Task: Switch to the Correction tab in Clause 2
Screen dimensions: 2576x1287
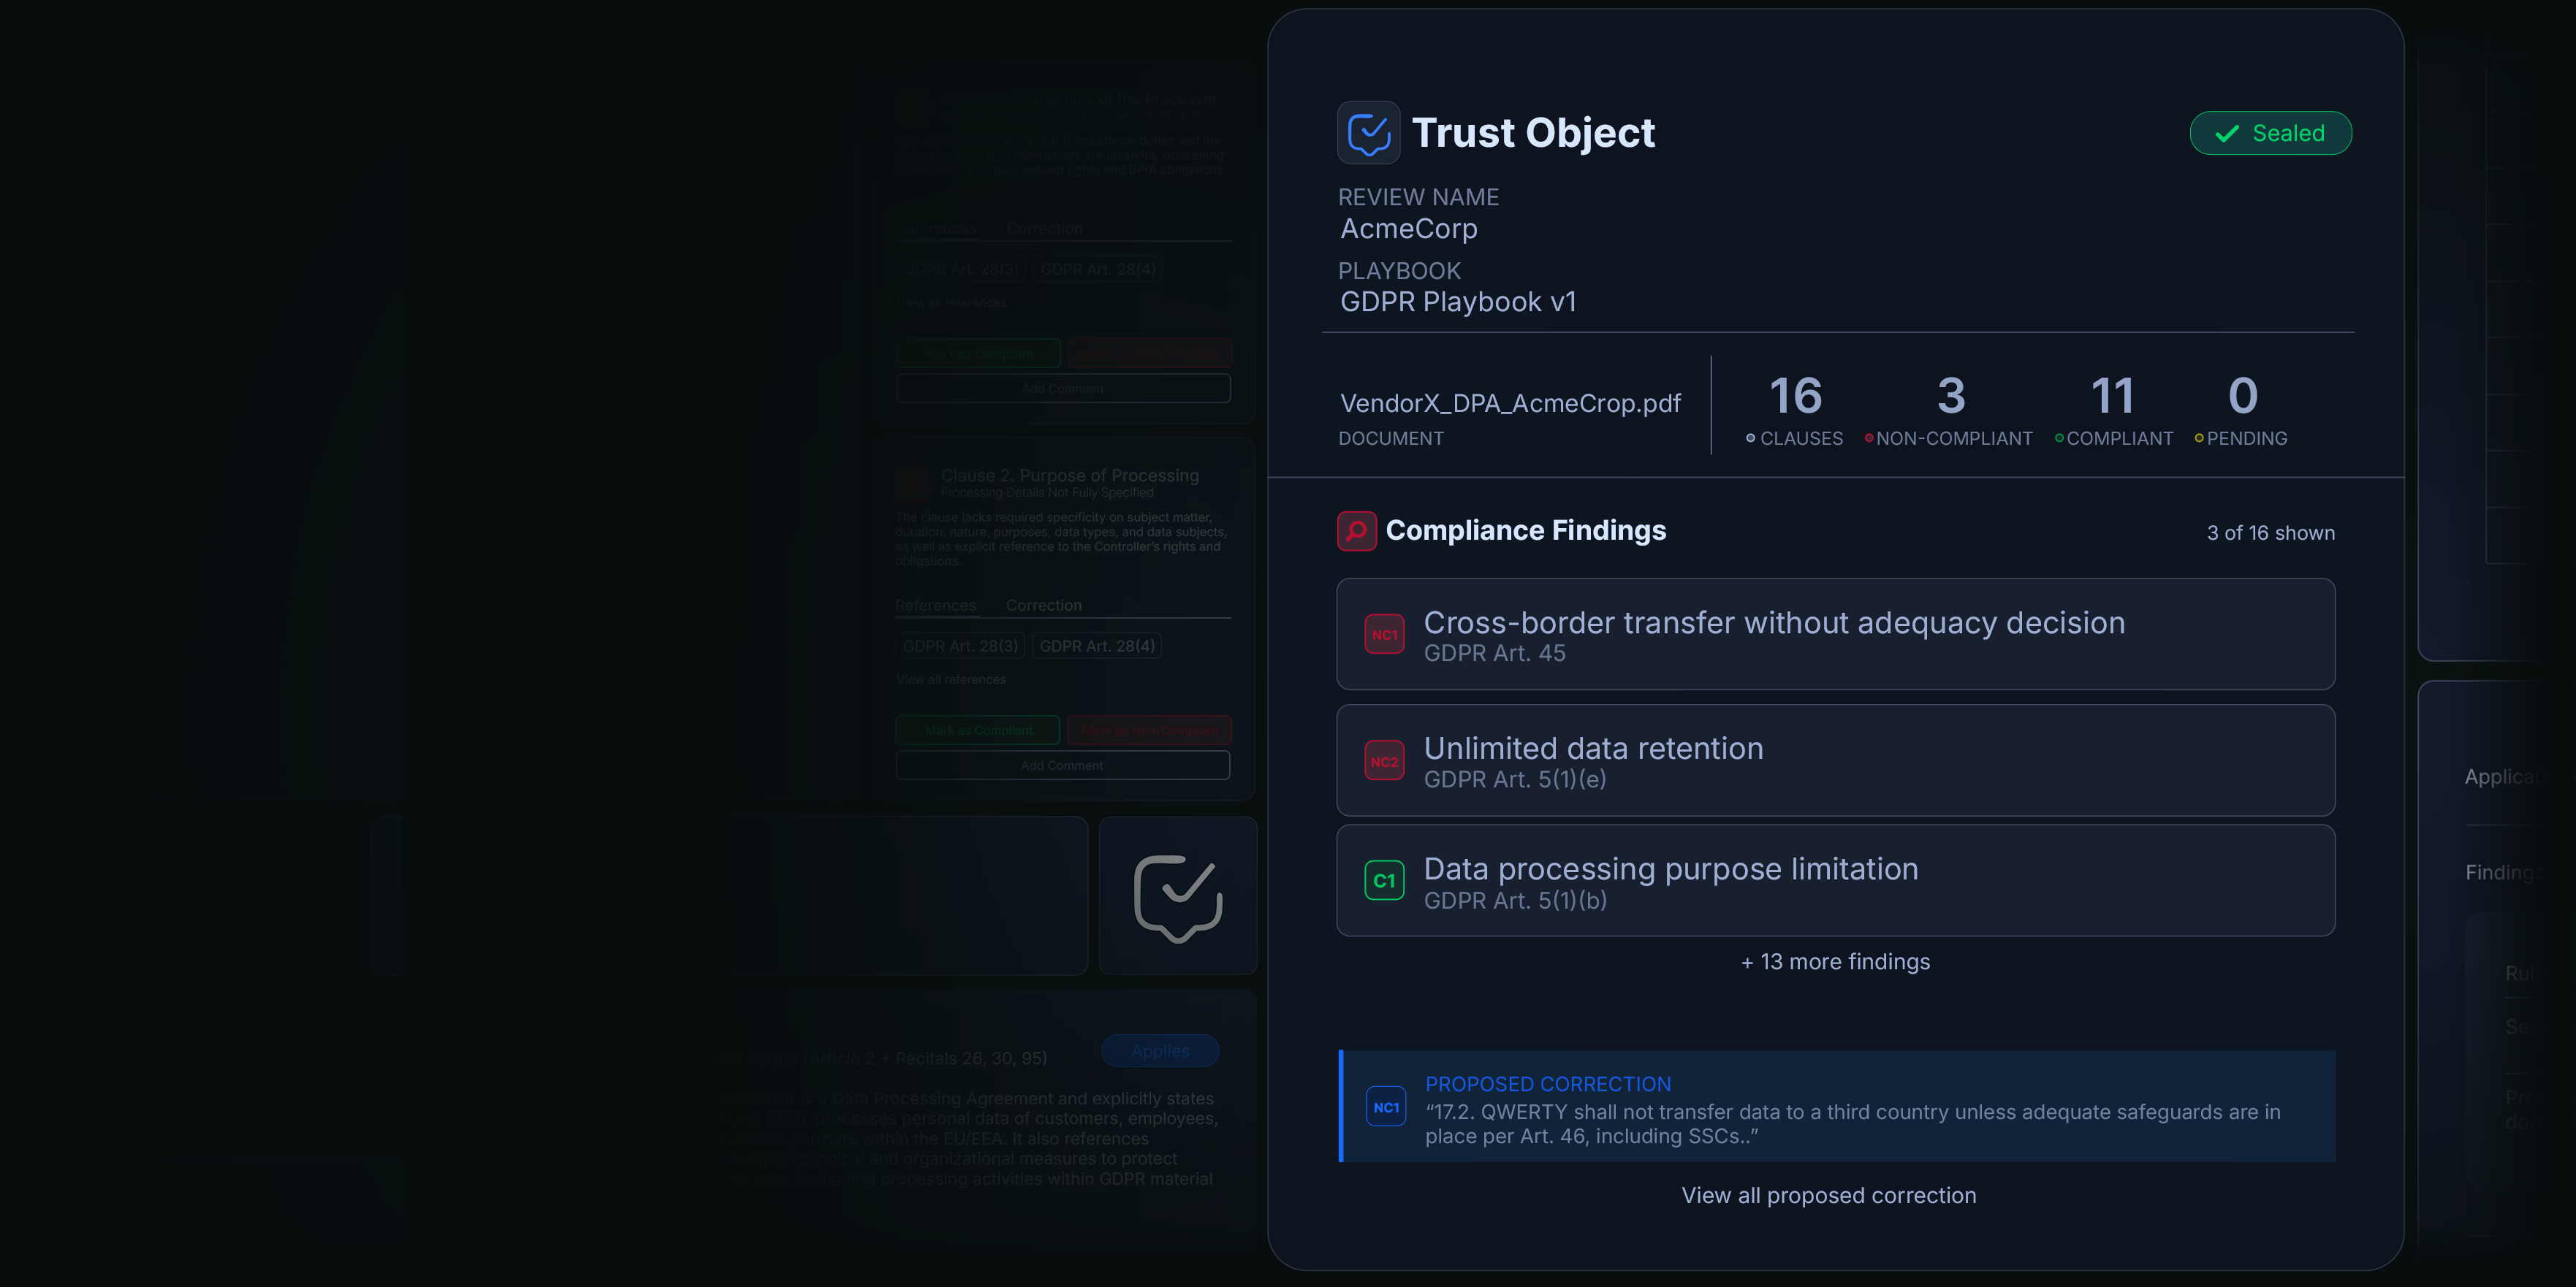Action: (x=1043, y=606)
